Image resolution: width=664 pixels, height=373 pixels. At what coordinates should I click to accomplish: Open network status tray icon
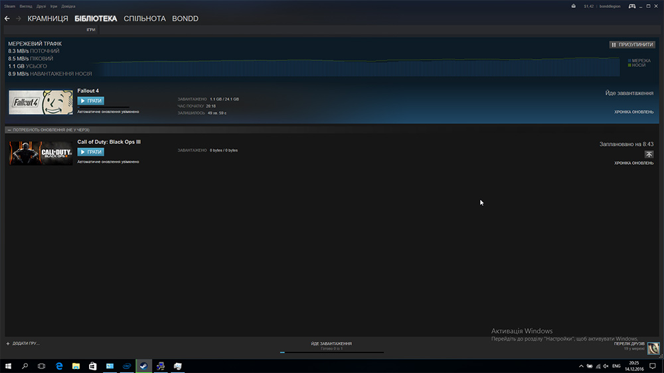point(598,366)
